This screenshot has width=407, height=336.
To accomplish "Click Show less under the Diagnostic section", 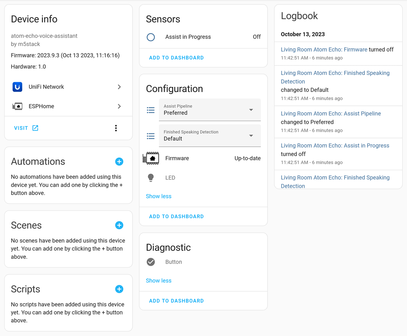I will pos(159,280).
